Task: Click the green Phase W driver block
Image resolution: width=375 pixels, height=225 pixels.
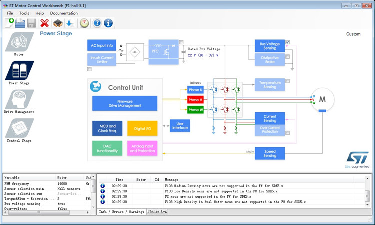Action: point(195,110)
